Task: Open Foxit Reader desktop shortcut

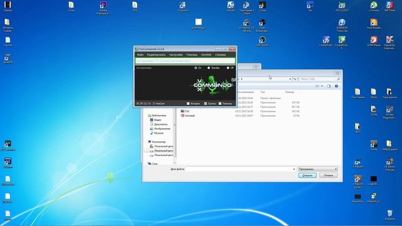Action: tap(374, 24)
